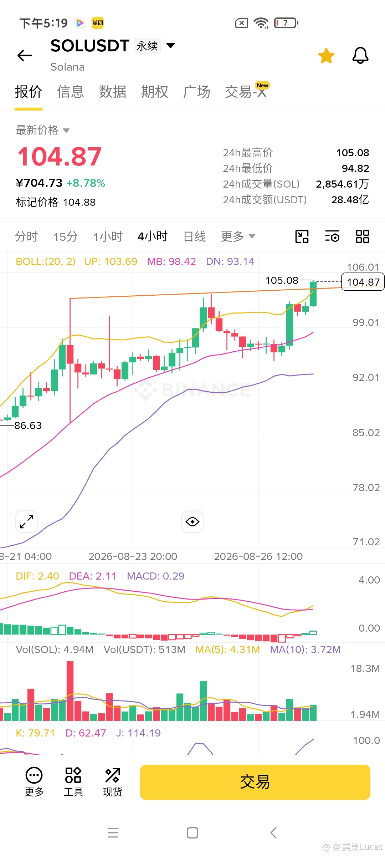Tap the 美团 notification icon in status bar
The image size is (385, 856).
point(97,23)
